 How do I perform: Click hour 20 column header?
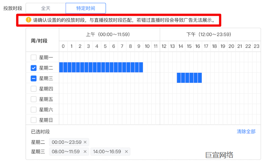(x=231, y=46)
